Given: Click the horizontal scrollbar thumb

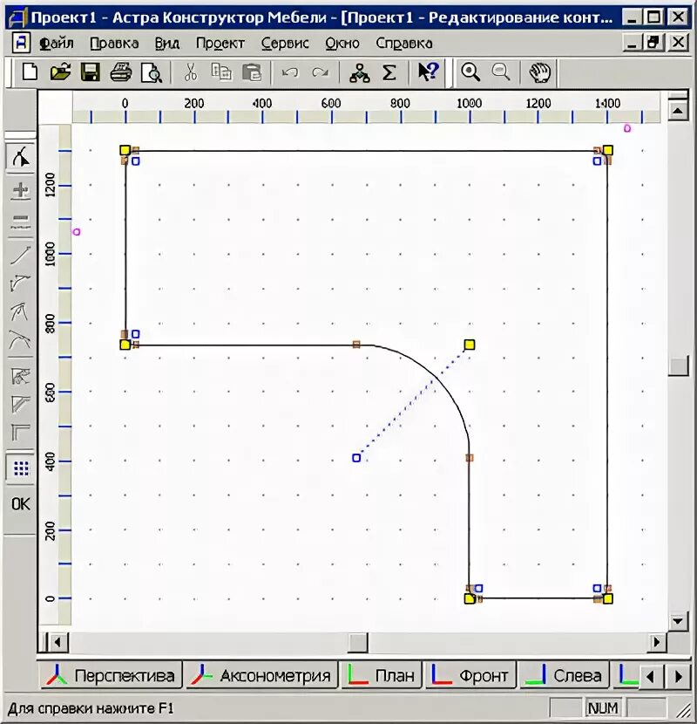Looking at the screenshot, I should pos(357,642).
